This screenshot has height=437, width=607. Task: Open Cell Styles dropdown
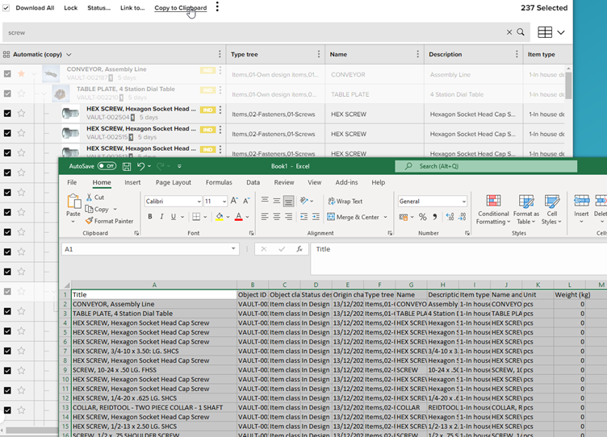click(551, 209)
